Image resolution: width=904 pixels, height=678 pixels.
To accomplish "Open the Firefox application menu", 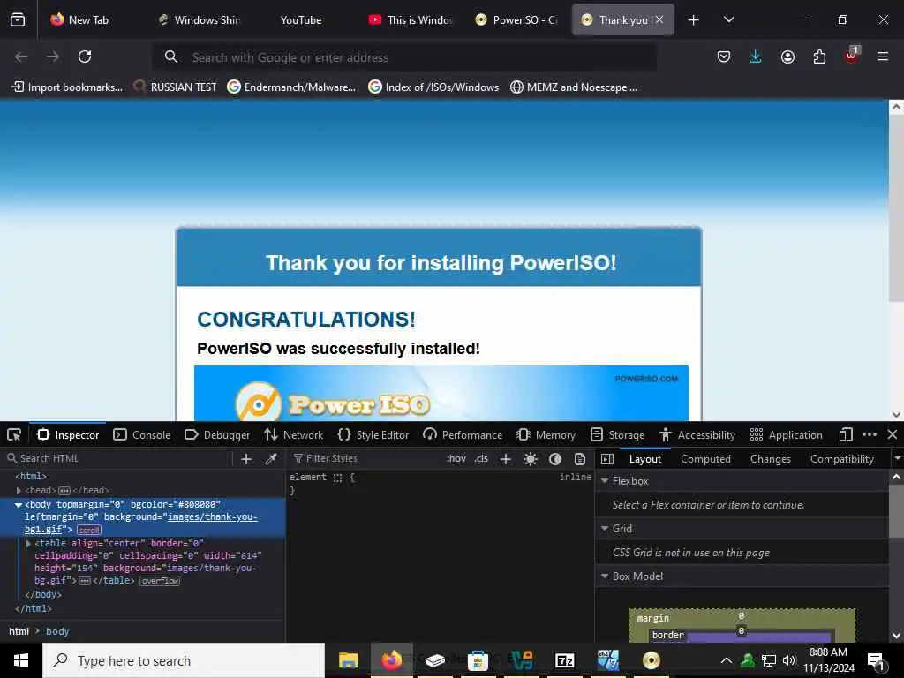I will tap(883, 56).
